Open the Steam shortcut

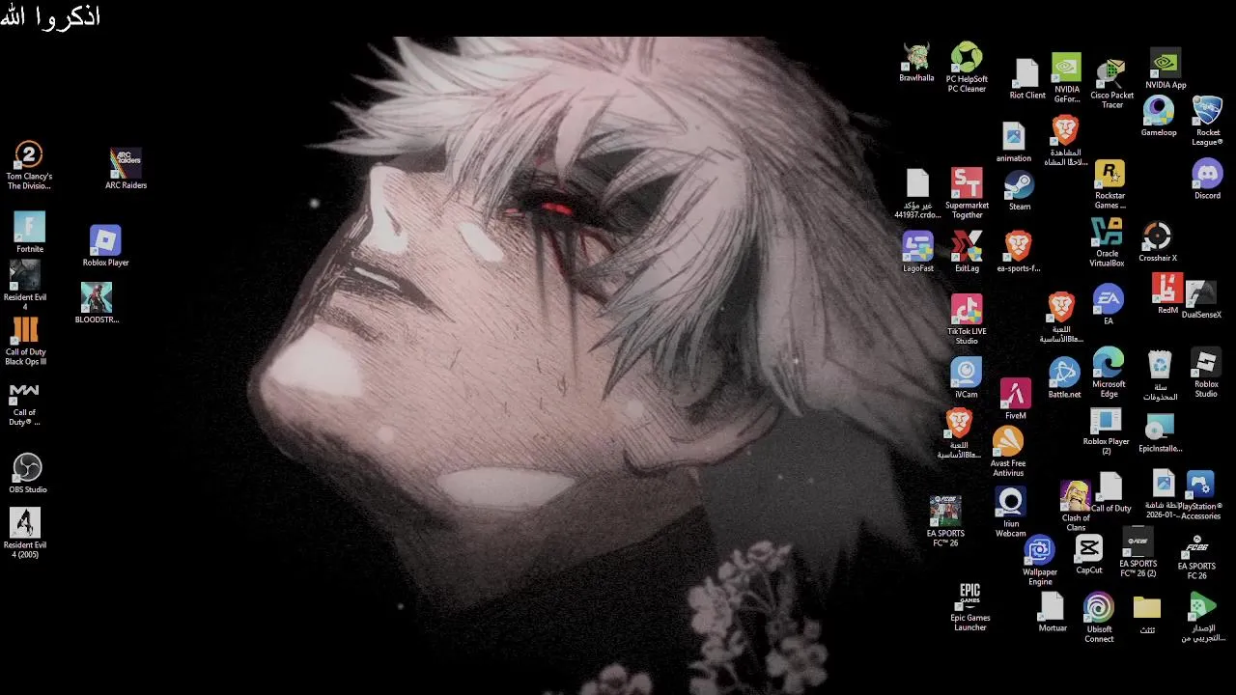(x=1019, y=190)
